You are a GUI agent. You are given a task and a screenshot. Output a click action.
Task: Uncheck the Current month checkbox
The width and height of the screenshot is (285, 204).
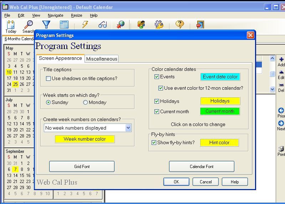[157, 111]
